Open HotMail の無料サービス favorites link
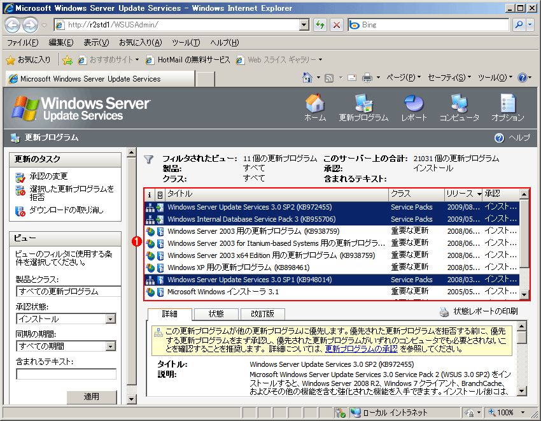 click(188, 60)
